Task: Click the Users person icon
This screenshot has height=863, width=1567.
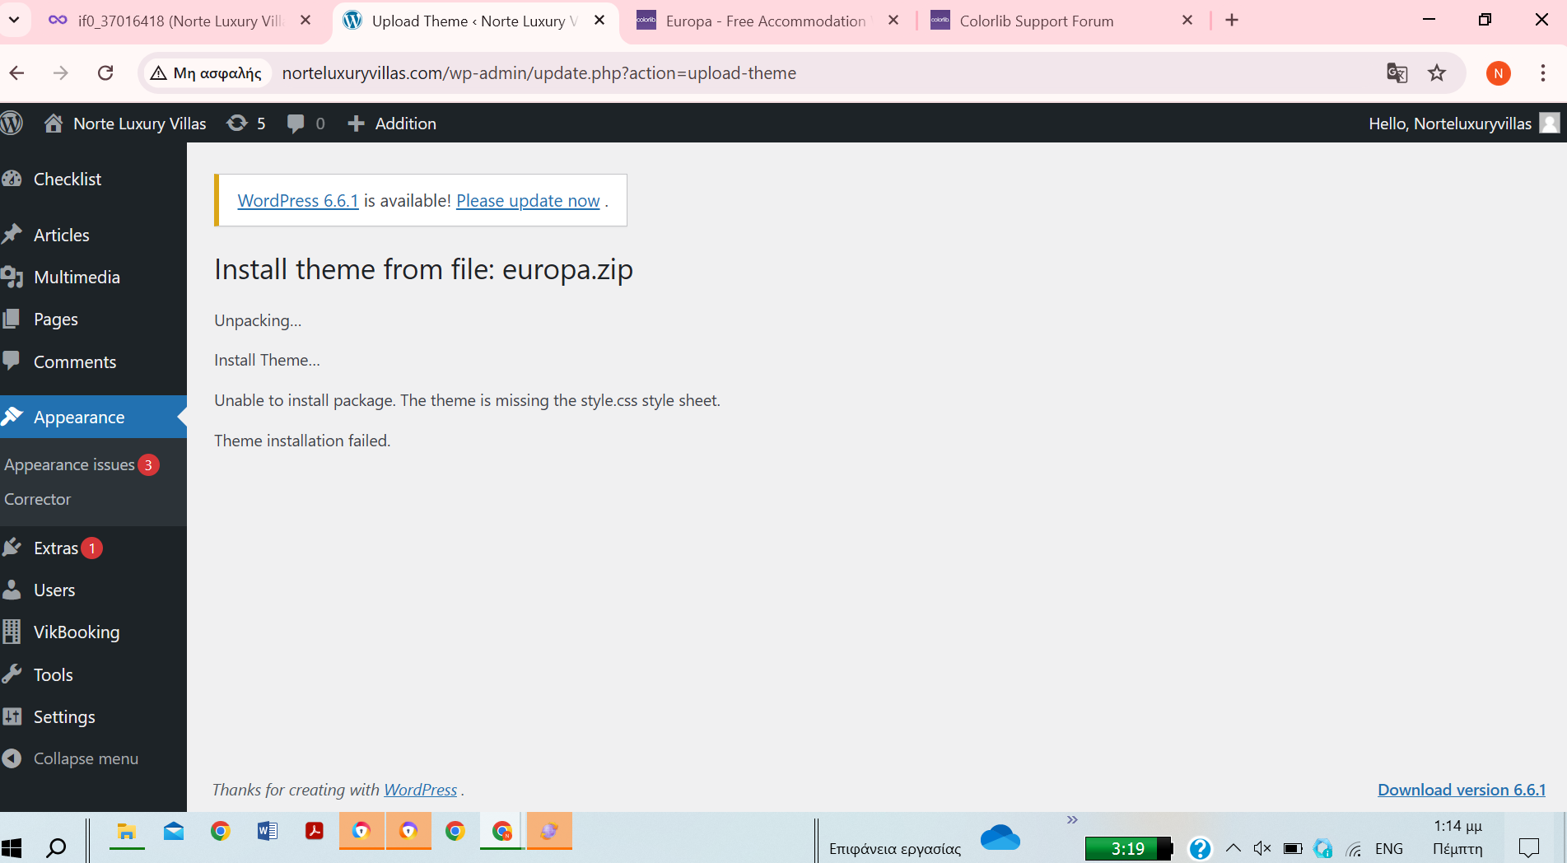Action: tap(12, 590)
